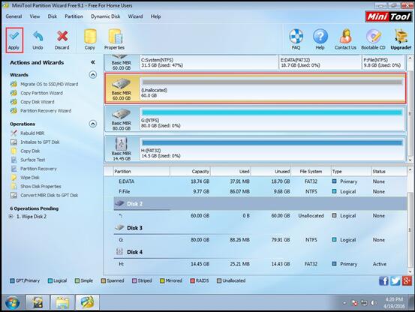Collapse the Operations section

point(93,124)
